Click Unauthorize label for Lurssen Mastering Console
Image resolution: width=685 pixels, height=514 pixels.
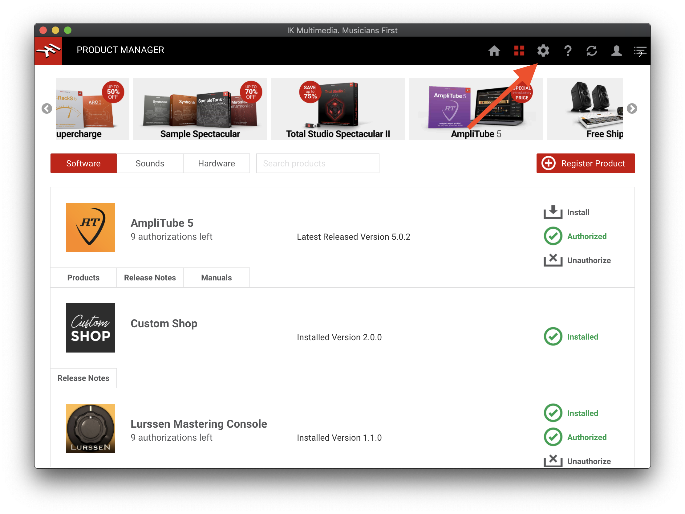(589, 461)
